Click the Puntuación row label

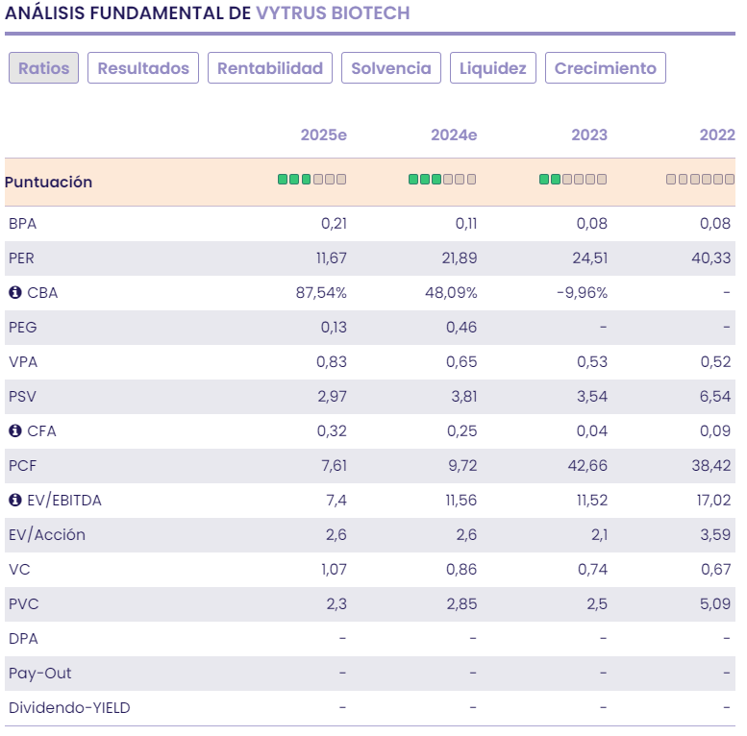(48, 182)
